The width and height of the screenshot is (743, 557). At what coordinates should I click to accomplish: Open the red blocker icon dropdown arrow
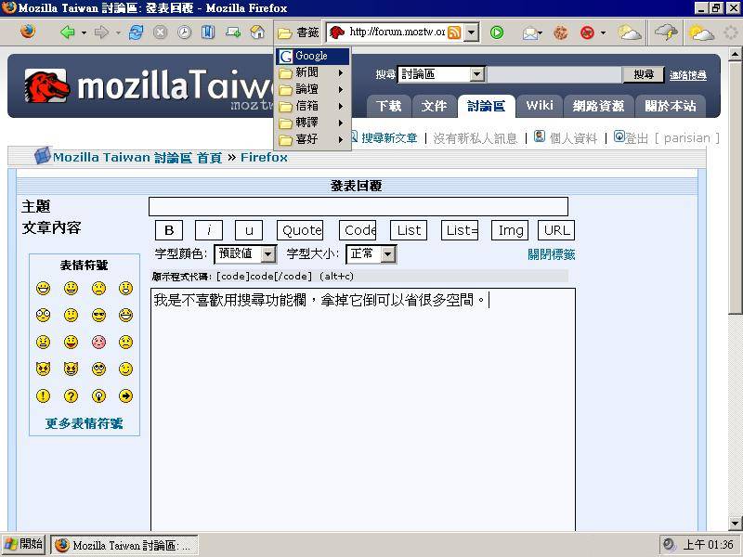(603, 32)
